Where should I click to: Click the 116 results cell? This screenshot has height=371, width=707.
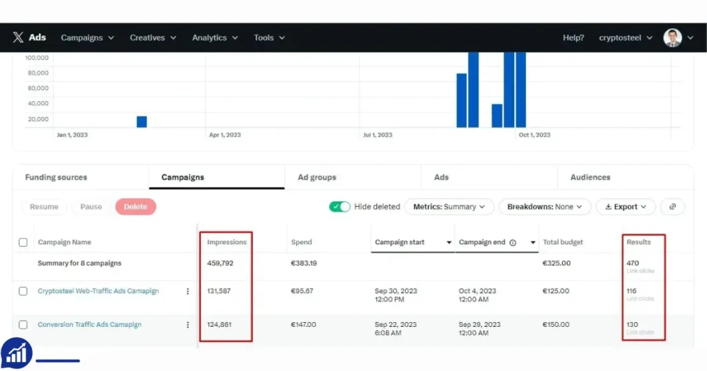631,291
